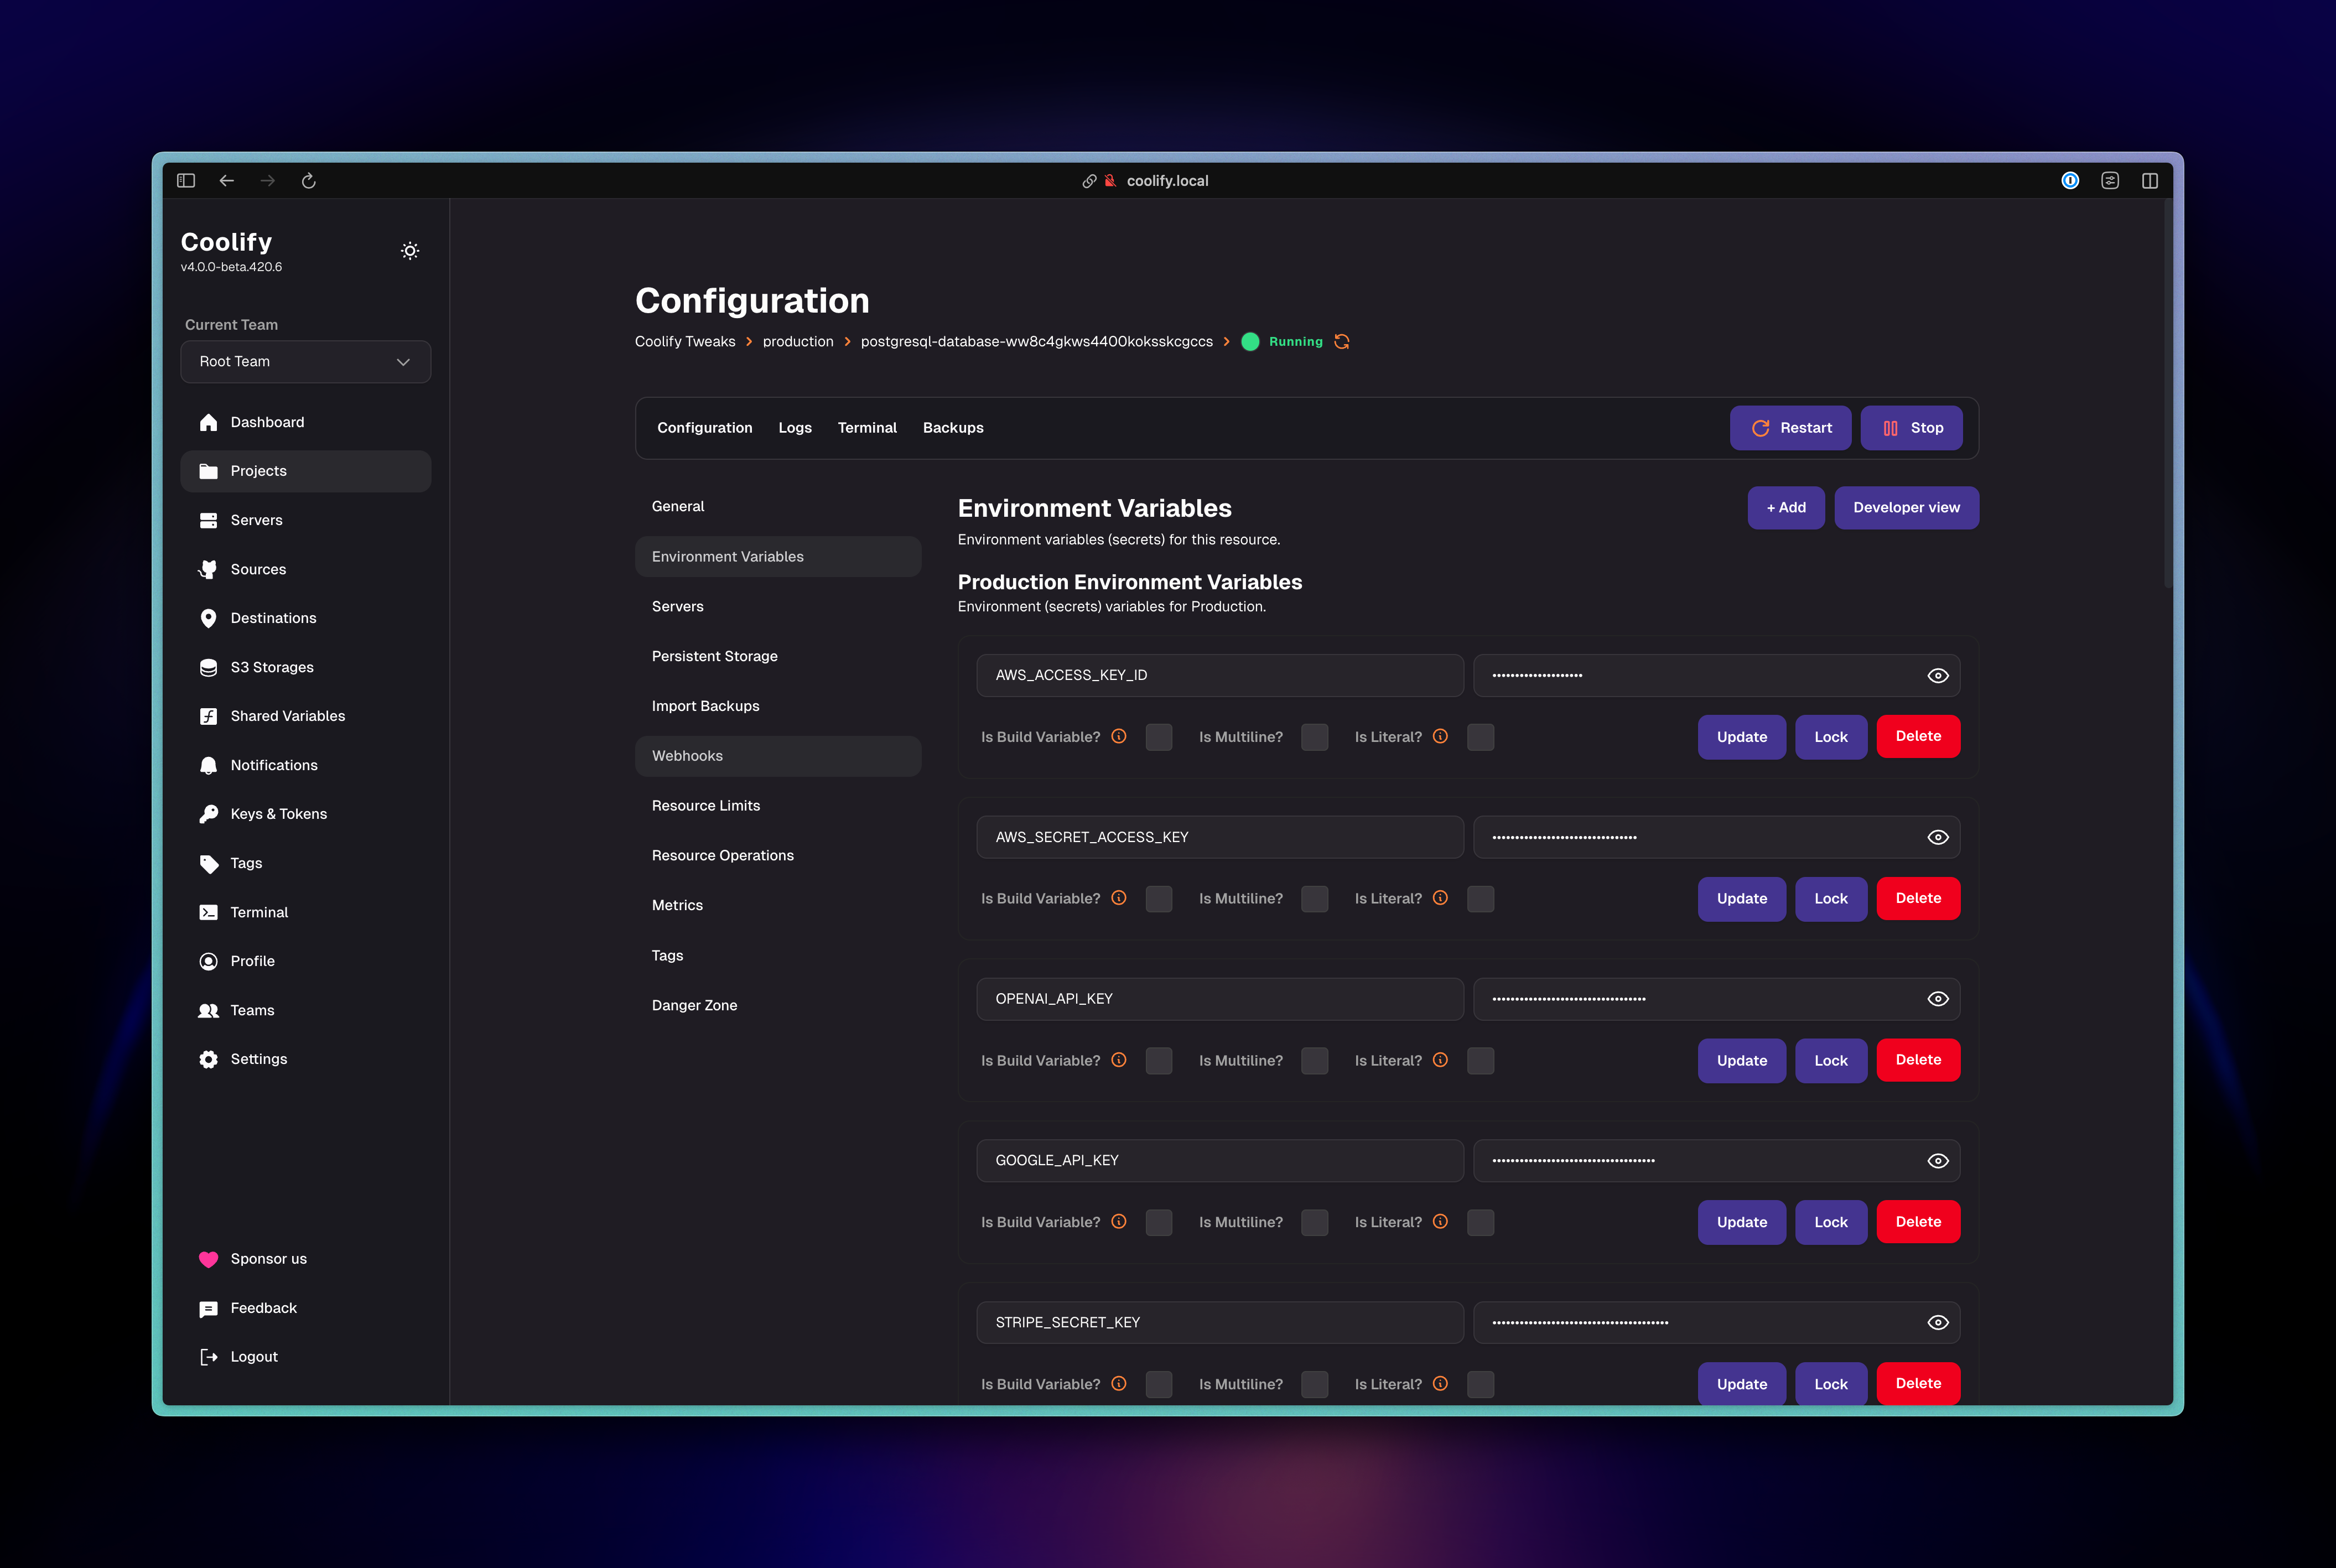Click the chevron after the database name breadcrumb
Screen dimensions: 2336x1568
tap(1226, 342)
